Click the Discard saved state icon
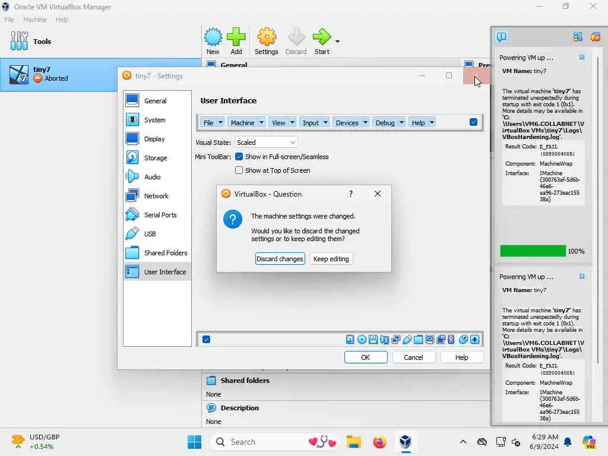The image size is (608, 456). [x=296, y=41]
